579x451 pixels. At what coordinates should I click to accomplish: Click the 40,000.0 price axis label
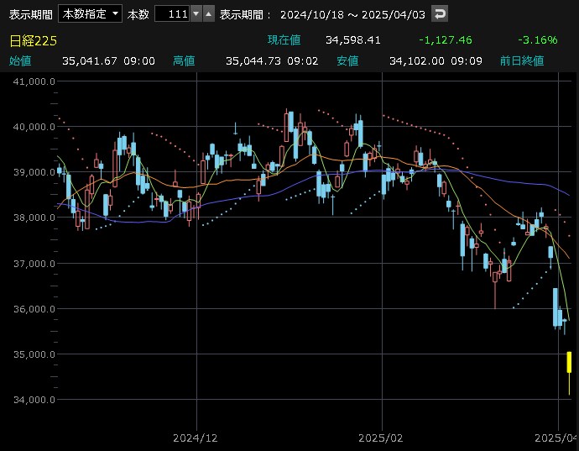coord(34,127)
